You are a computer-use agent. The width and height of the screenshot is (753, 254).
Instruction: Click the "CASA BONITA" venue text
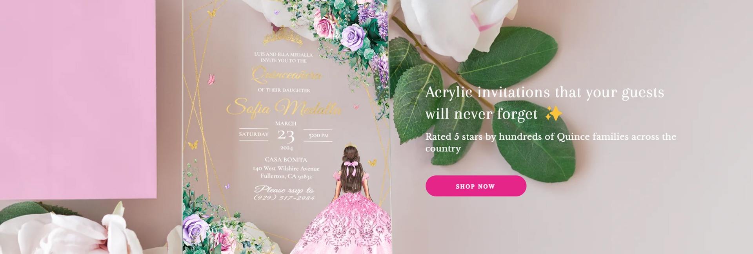pyautogui.click(x=286, y=160)
